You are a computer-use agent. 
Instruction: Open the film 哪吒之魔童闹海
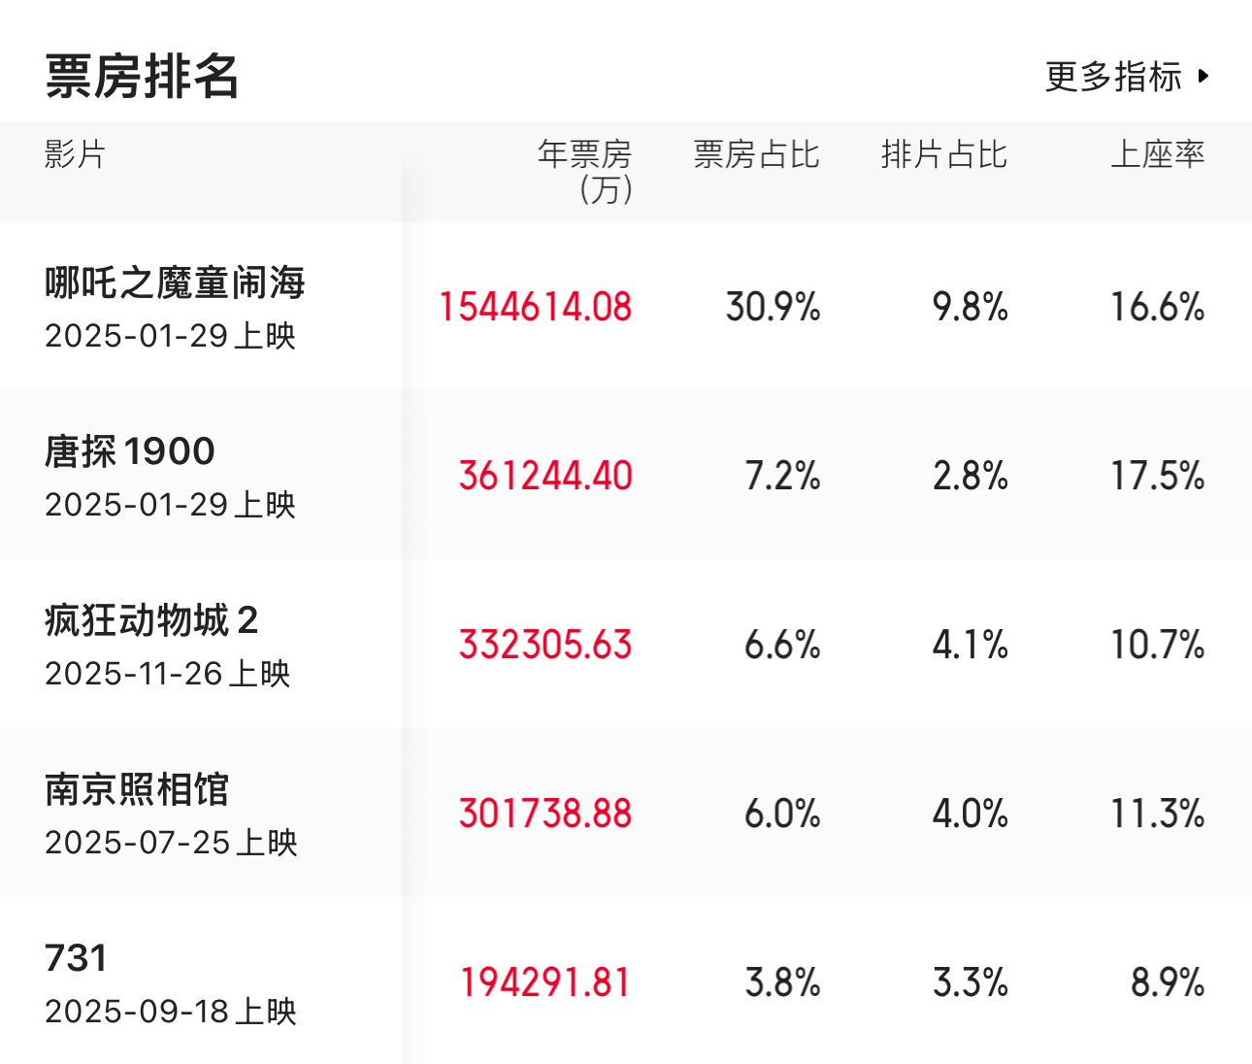175,283
